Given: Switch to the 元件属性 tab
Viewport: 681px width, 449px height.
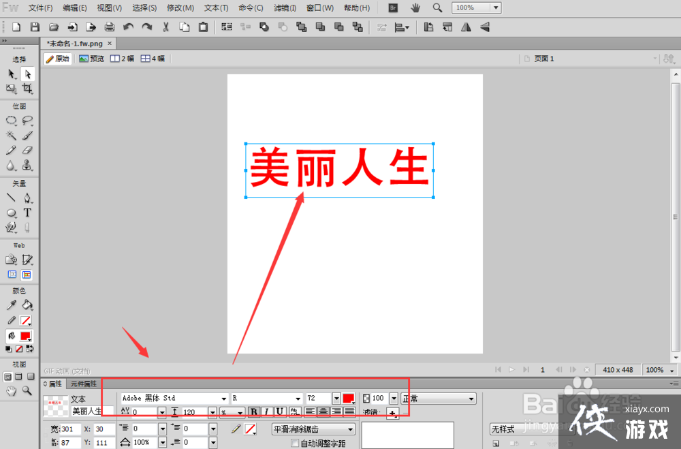Looking at the screenshot, I should click(x=84, y=384).
